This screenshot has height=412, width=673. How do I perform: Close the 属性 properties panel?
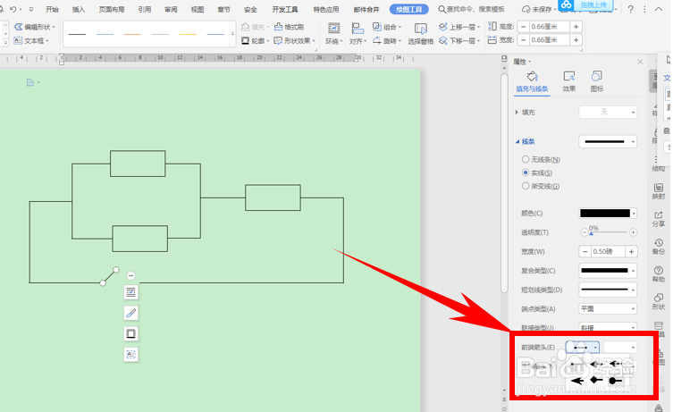640,62
